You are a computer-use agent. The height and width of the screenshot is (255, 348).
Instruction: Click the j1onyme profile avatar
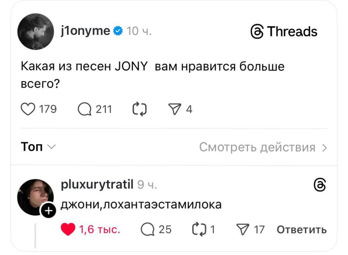(x=36, y=32)
